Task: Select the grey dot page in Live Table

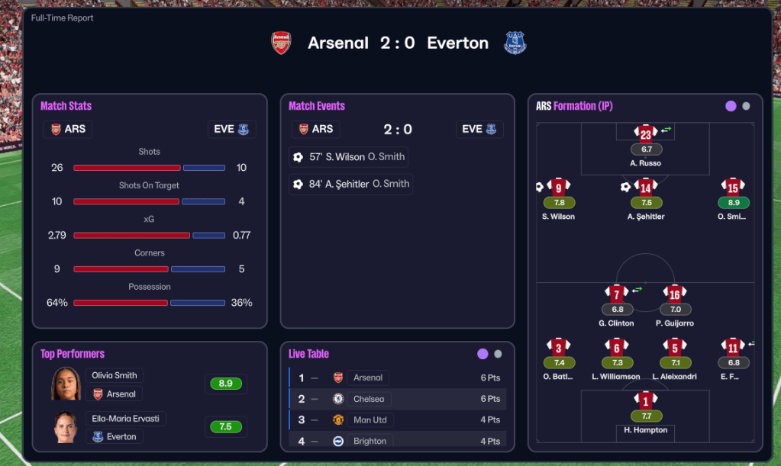Action: click(498, 354)
